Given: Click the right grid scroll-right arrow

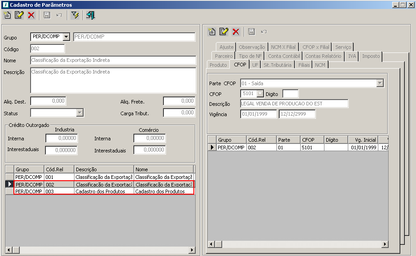Looking at the screenshot, I should point(385,244).
